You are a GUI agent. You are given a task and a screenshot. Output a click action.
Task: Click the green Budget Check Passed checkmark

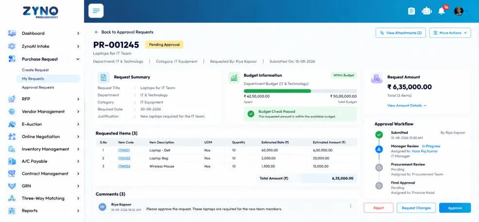251,114
